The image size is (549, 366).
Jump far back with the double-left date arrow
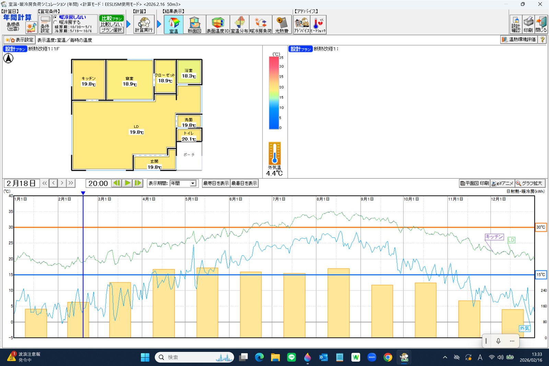coord(45,183)
